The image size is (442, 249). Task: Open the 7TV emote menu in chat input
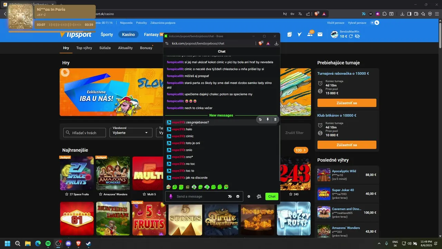point(230,196)
